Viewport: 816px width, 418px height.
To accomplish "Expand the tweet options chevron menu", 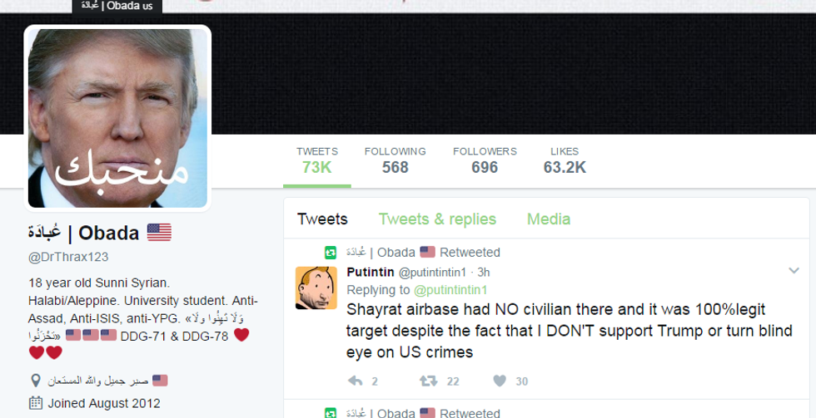I will coord(793,271).
